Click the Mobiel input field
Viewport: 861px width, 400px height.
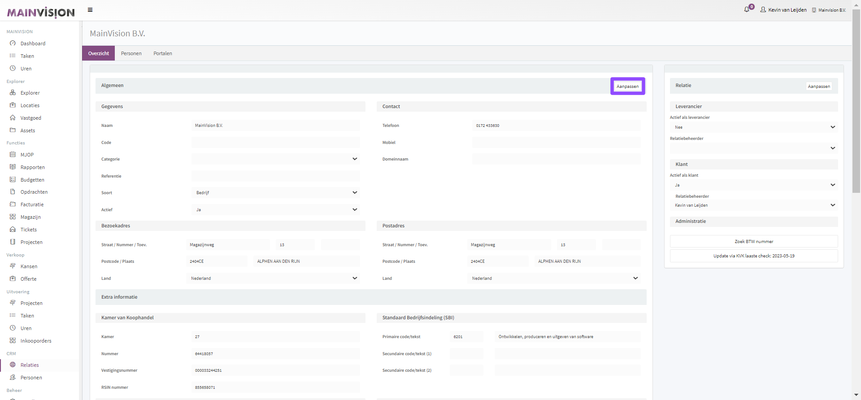click(x=557, y=143)
